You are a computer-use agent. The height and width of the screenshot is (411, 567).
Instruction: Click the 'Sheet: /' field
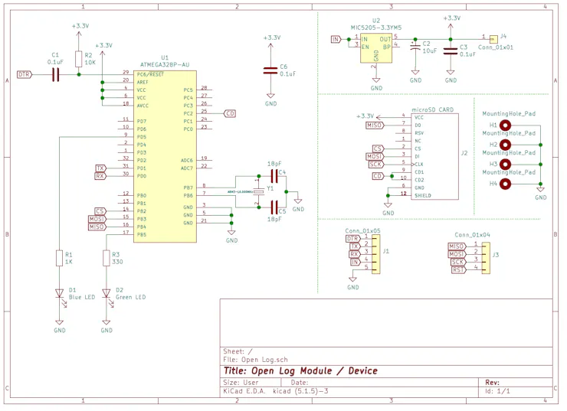coord(238,351)
